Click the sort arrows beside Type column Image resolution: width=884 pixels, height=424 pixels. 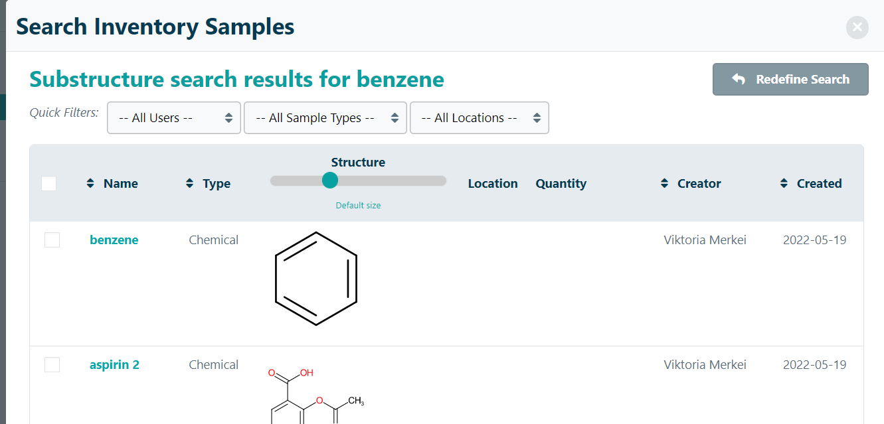tap(190, 184)
